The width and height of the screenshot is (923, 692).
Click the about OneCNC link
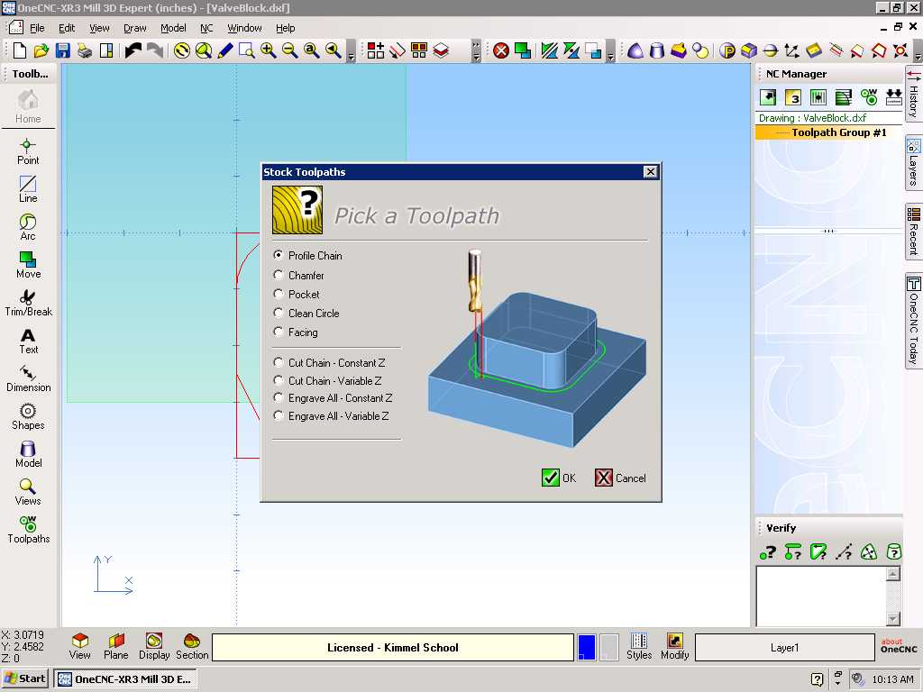click(899, 645)
